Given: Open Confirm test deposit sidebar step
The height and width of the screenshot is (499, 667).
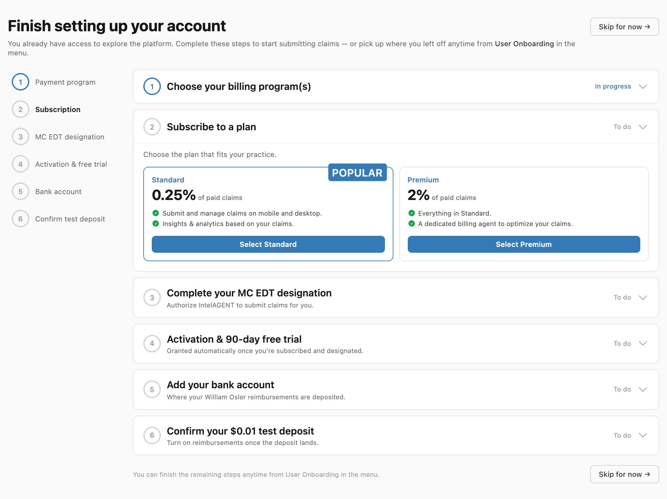Looking at the screenshot, I should pyautogui.click(x=70, y=219).
